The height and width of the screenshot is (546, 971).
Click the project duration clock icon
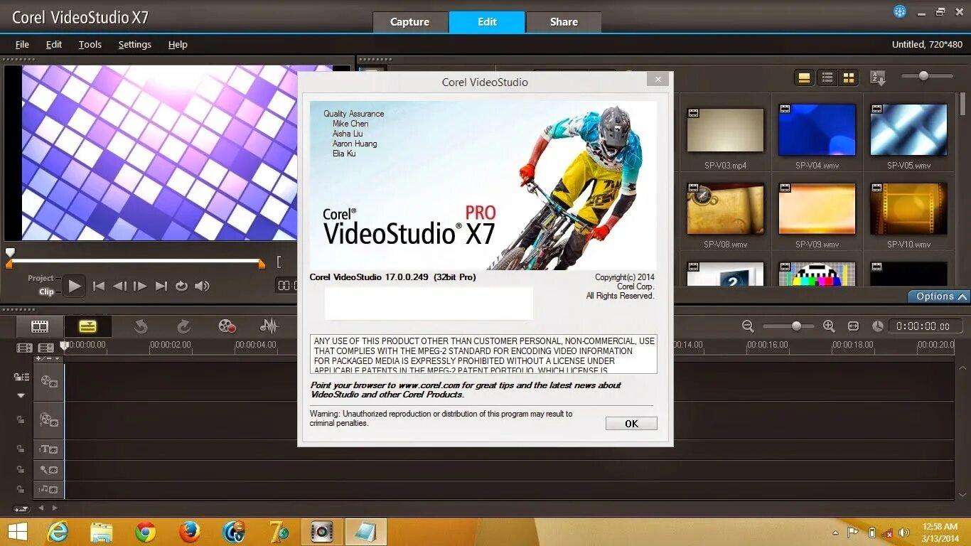[878, 326]
